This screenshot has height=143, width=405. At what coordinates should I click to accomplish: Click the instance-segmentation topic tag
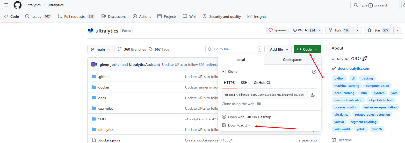click(x=380, y=107)
